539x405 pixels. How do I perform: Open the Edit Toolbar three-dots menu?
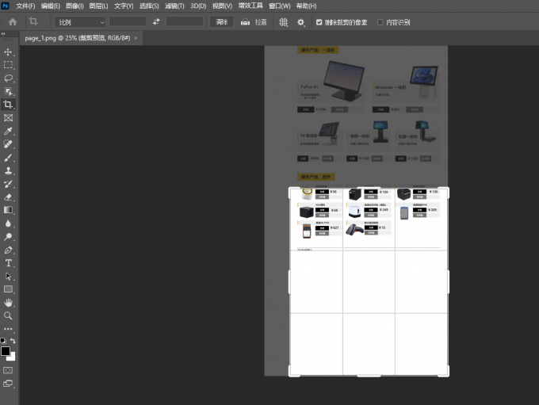(x=8, y=329)
